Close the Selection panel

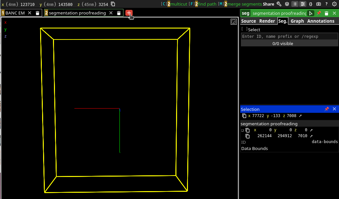point(334,109)
